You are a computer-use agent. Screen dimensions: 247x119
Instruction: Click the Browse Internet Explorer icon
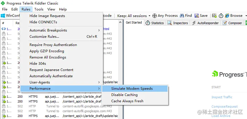(227, 16)
